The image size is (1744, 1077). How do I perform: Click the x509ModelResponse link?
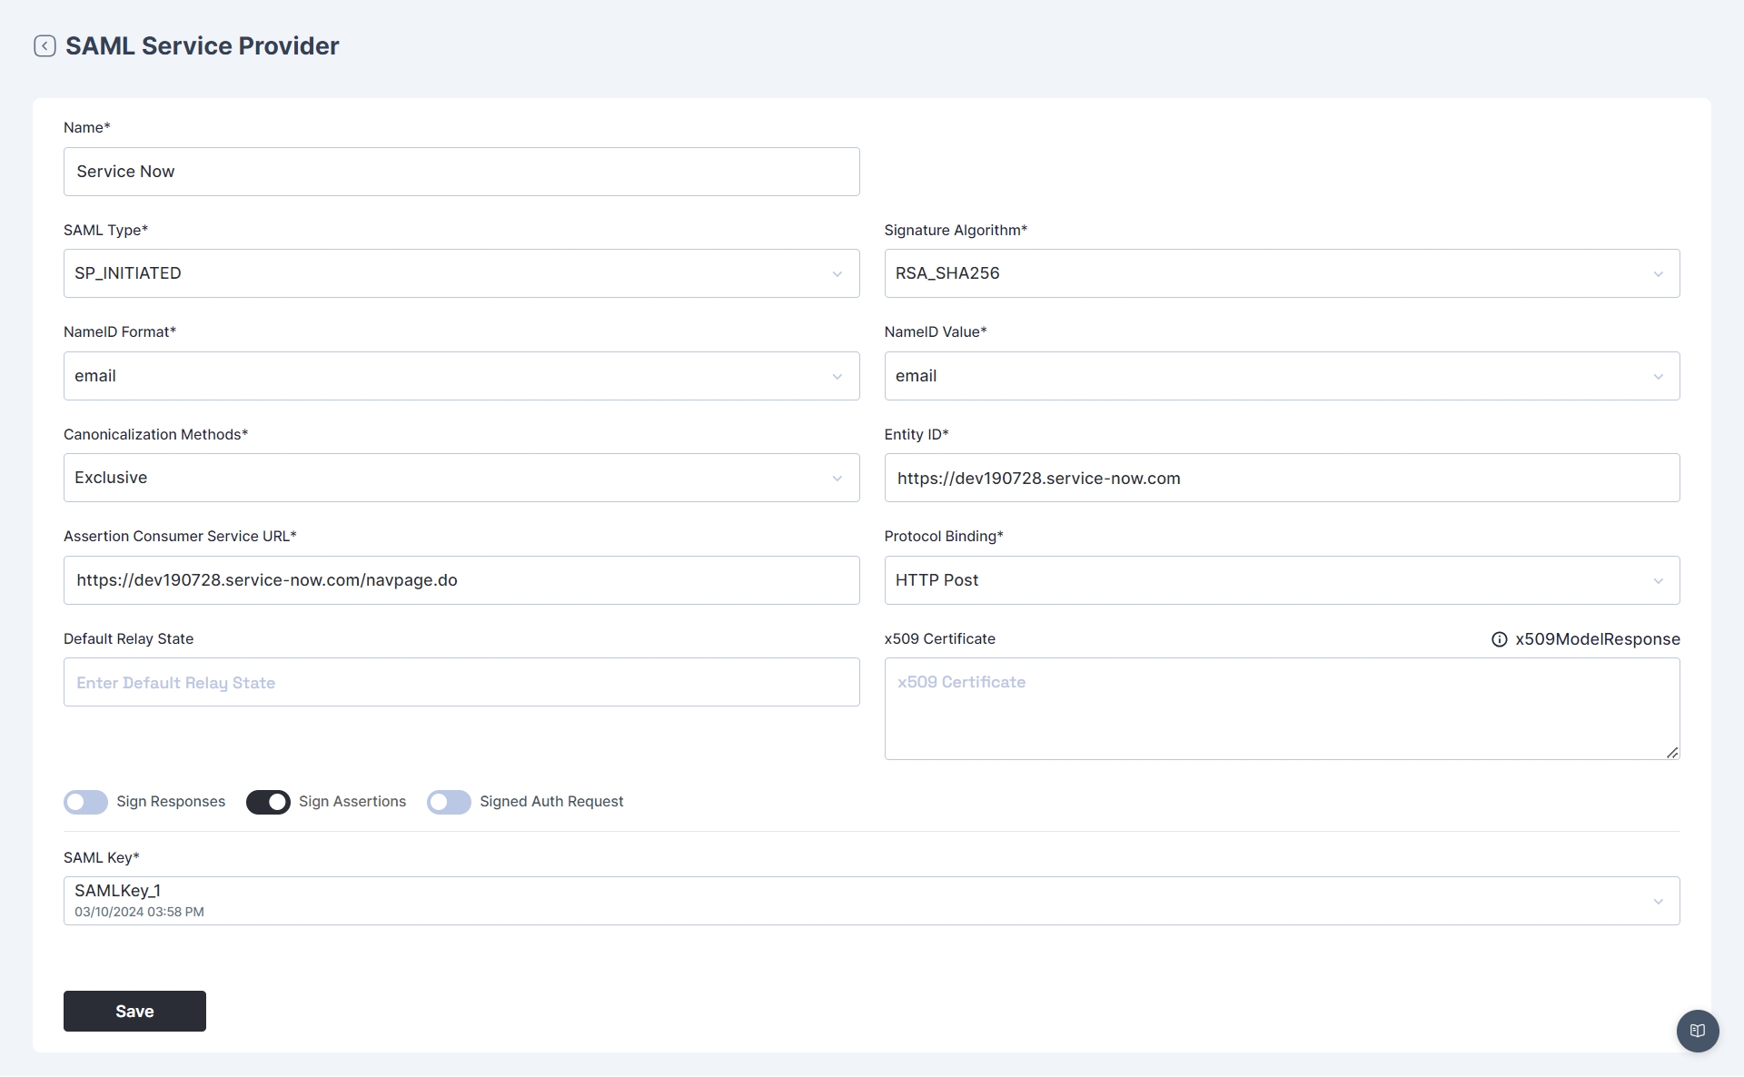(1597, 639)
